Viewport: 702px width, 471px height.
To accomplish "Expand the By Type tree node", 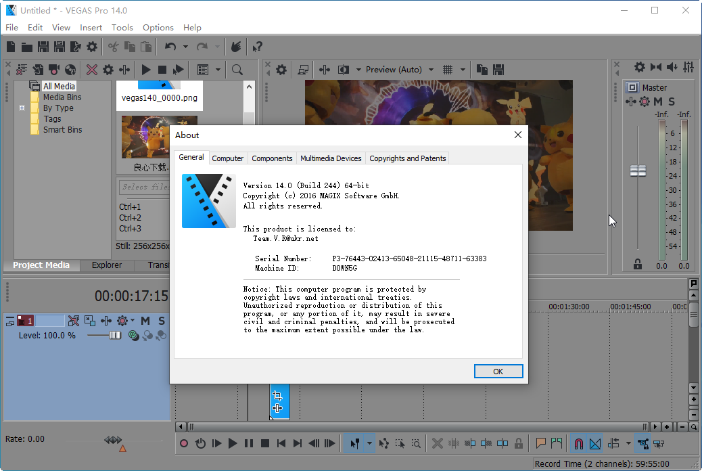I will [x=22, y=108].
